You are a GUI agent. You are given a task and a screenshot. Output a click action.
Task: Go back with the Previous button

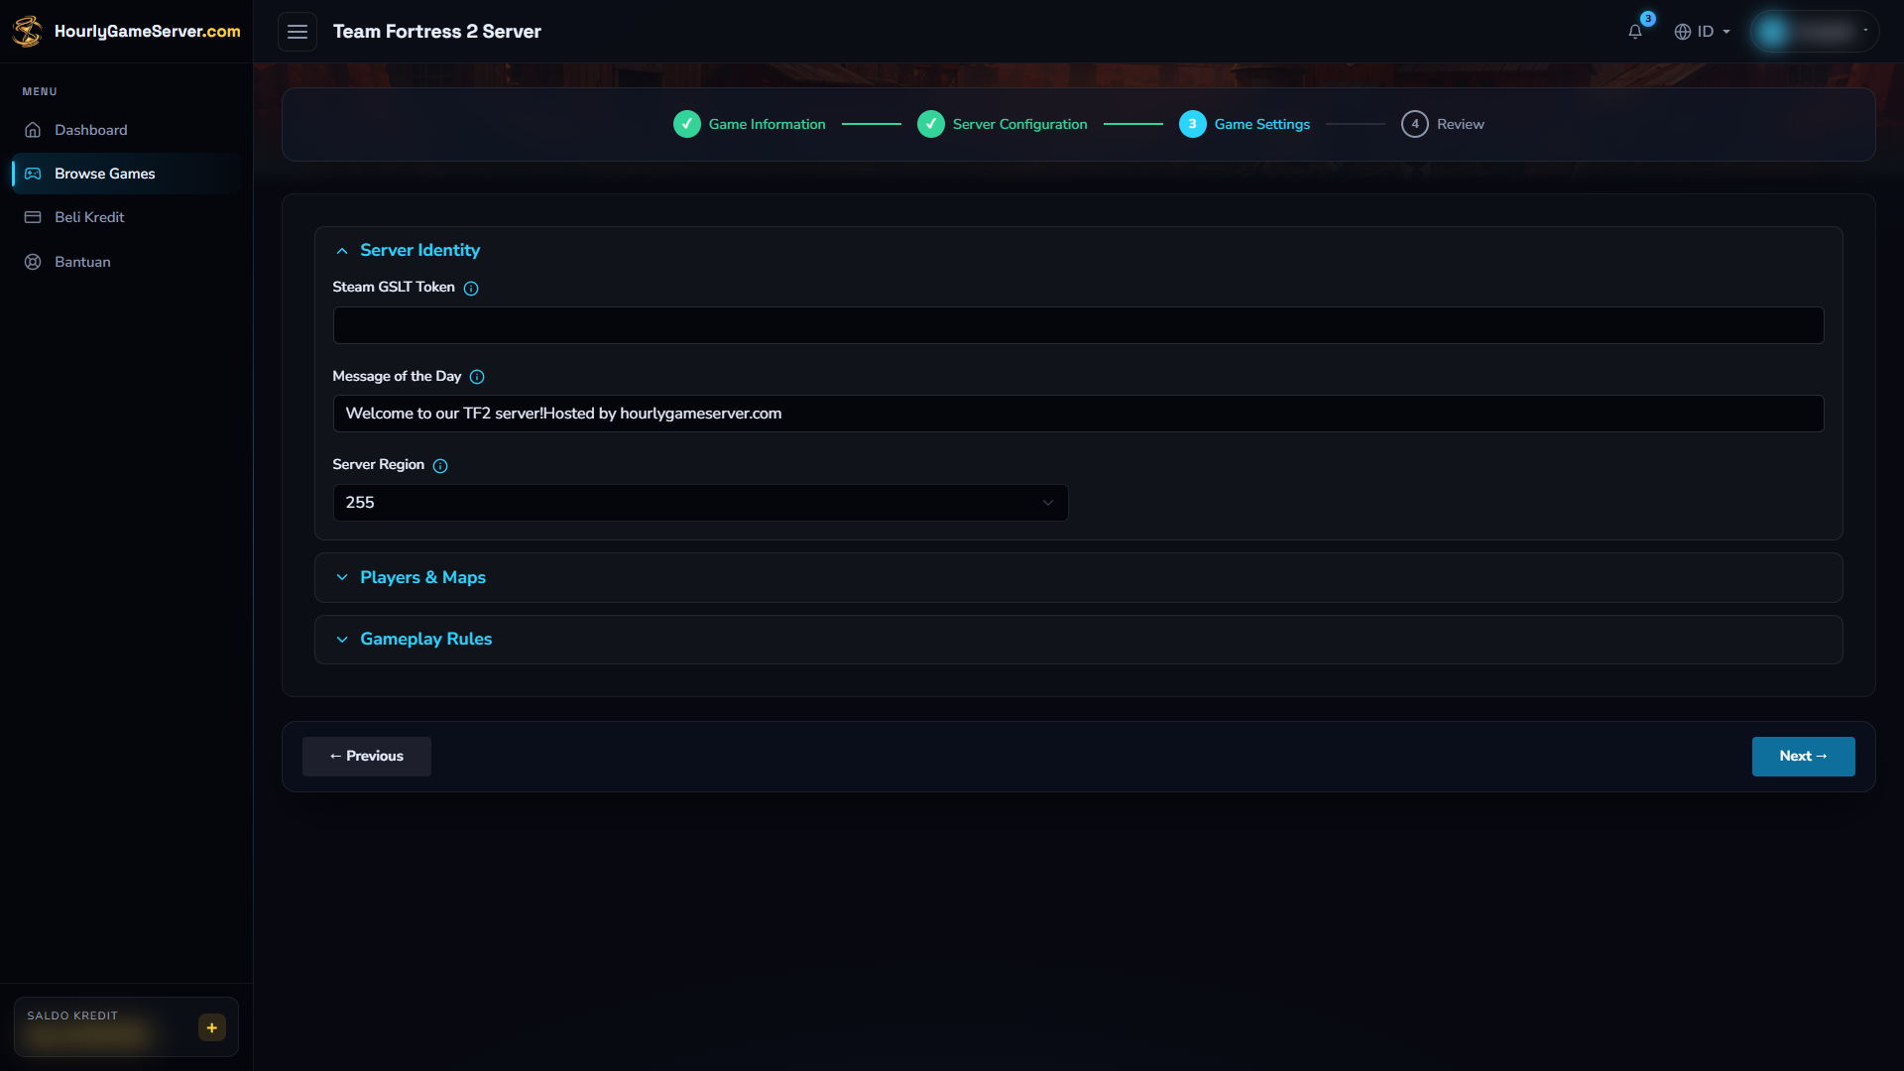tap(367, 757)
